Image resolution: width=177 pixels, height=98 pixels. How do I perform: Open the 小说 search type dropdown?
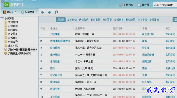click(157, 5)
